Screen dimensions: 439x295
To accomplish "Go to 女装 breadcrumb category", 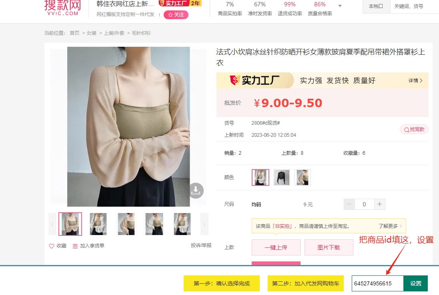I will pyautogui.click(x=92, y=33).
